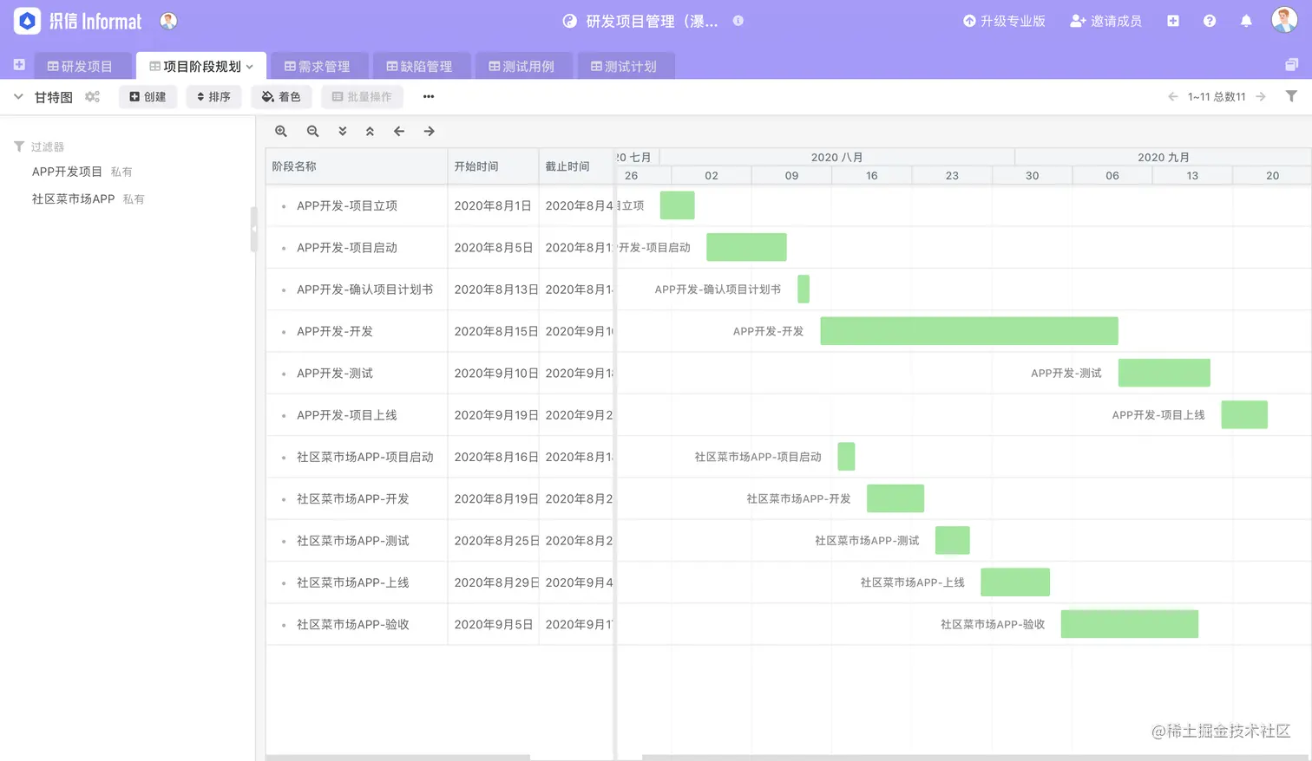Expand all rows with double-down arrows

[343, 131]
